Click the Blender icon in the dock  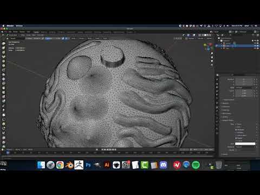pos(69,165)
